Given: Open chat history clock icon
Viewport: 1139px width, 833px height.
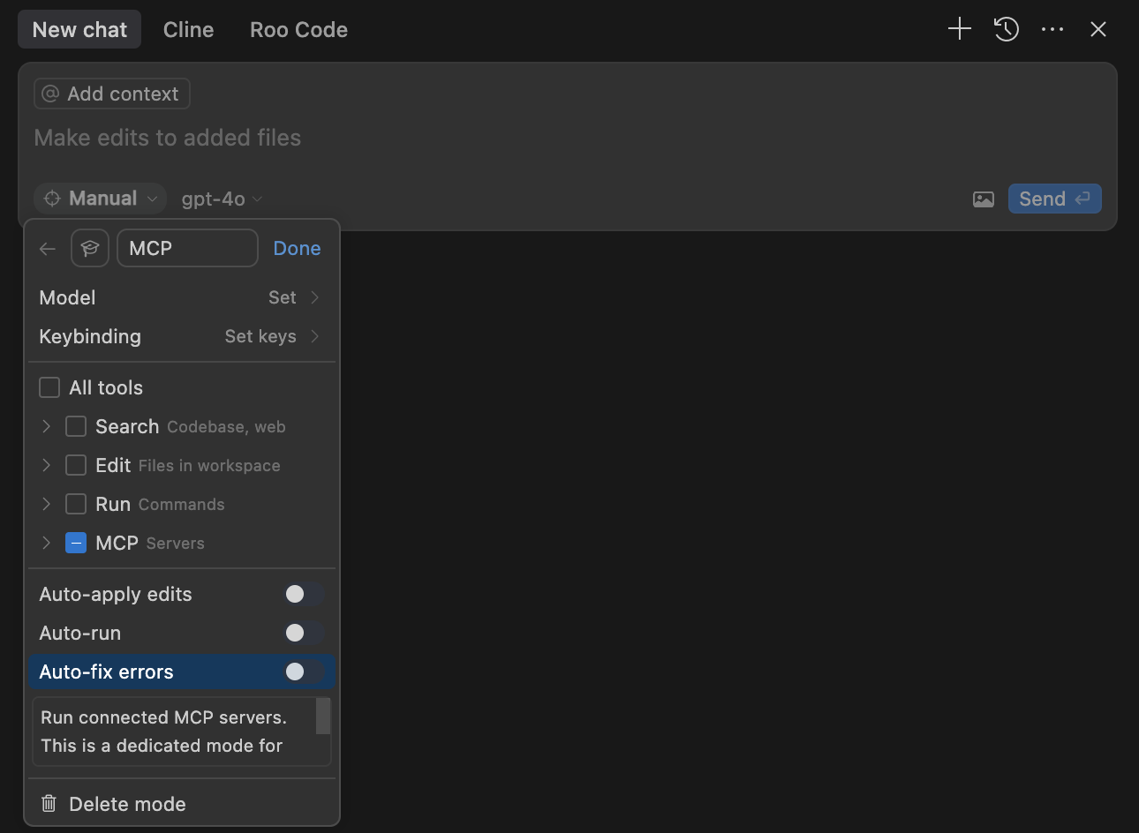Looking at the screenshot, I should pyautogui.click(x=1007, y=29).
